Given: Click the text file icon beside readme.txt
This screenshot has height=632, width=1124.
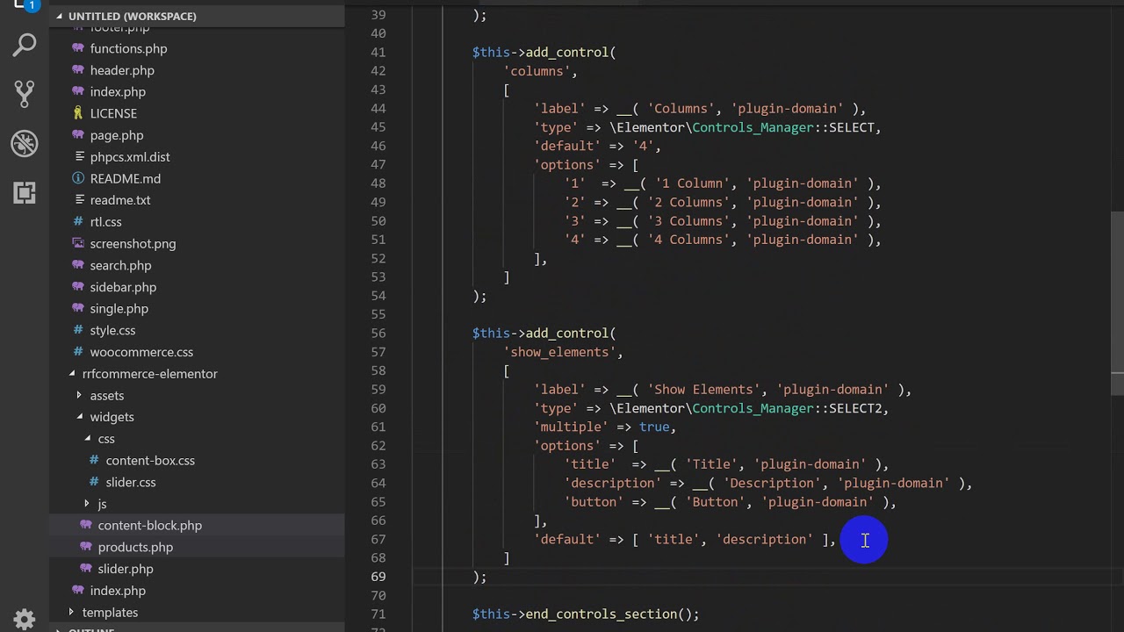Looking at the screenshot, I should pyautogui.click(x=78, y=200).
